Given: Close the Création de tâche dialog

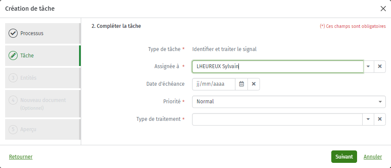Looking at the screenshot, I should click(x=383, y=9).
